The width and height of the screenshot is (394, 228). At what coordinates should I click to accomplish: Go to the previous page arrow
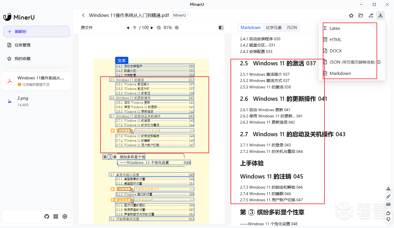[128, 28]
